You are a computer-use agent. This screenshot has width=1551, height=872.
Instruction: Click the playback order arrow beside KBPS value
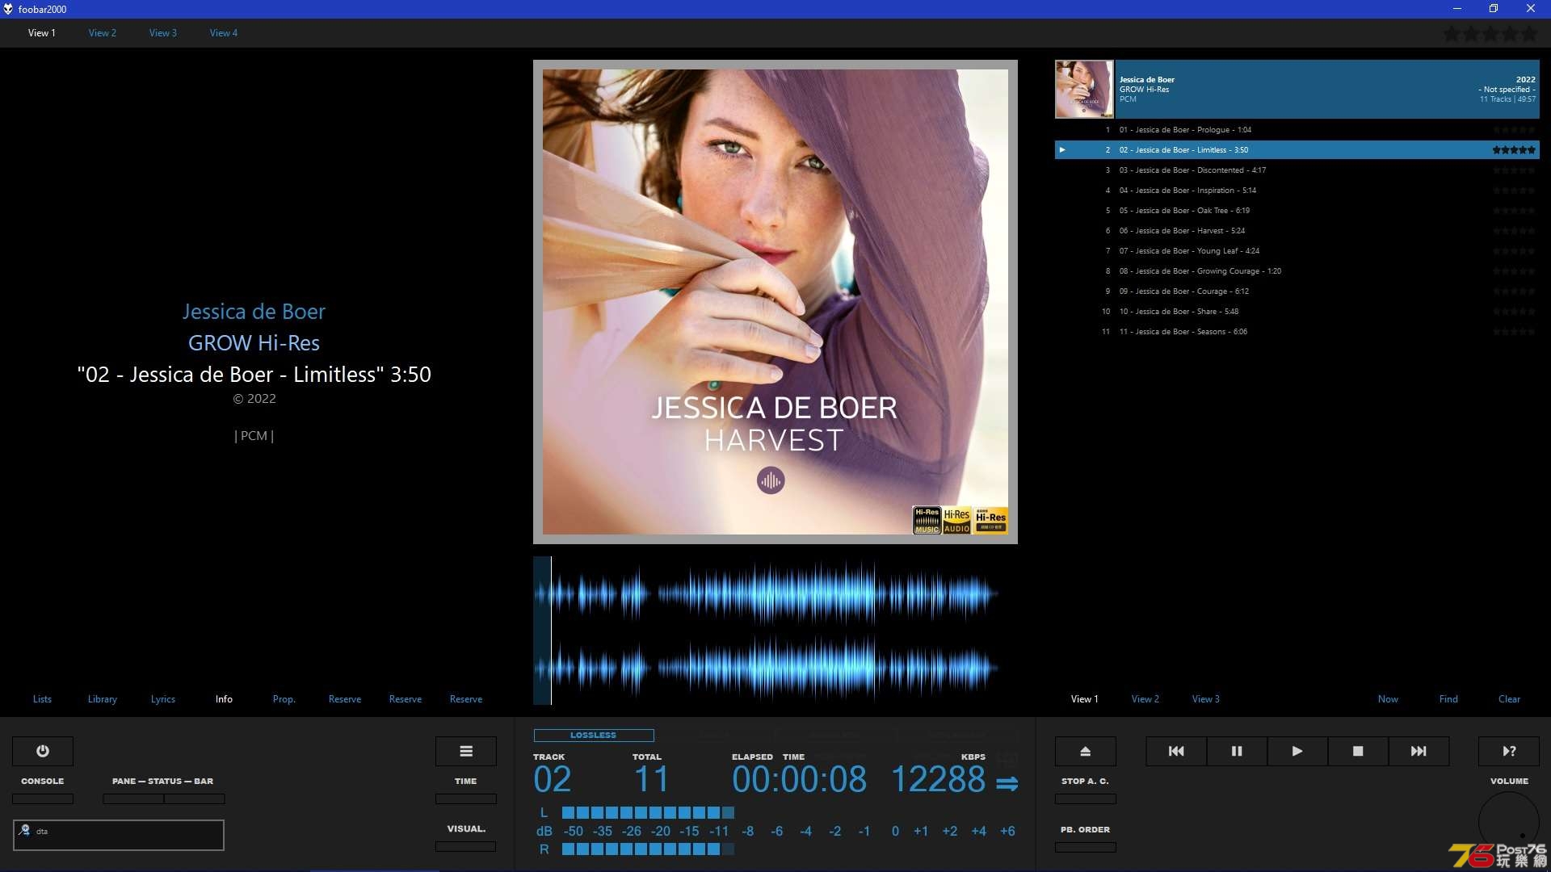pos(1007,783)
